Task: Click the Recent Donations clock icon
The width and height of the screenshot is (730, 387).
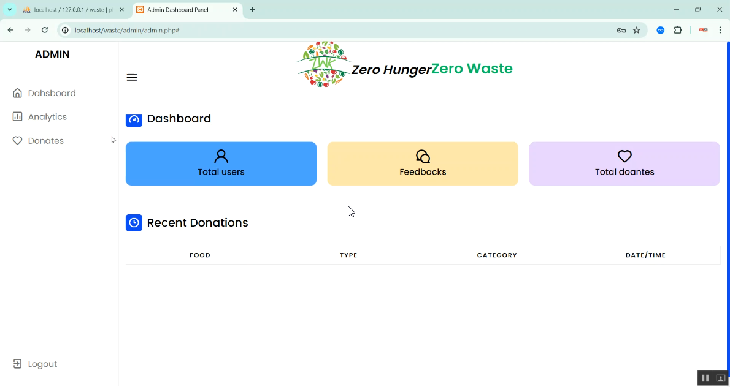Action: coord(134,222)
